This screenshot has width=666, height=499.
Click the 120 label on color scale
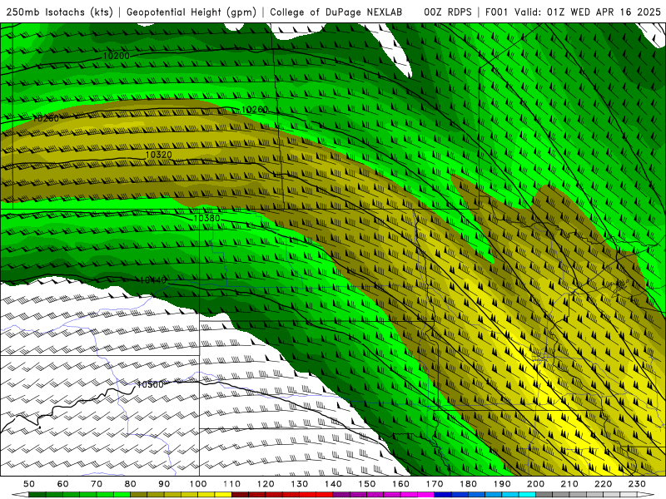click(x=266, y=484)
